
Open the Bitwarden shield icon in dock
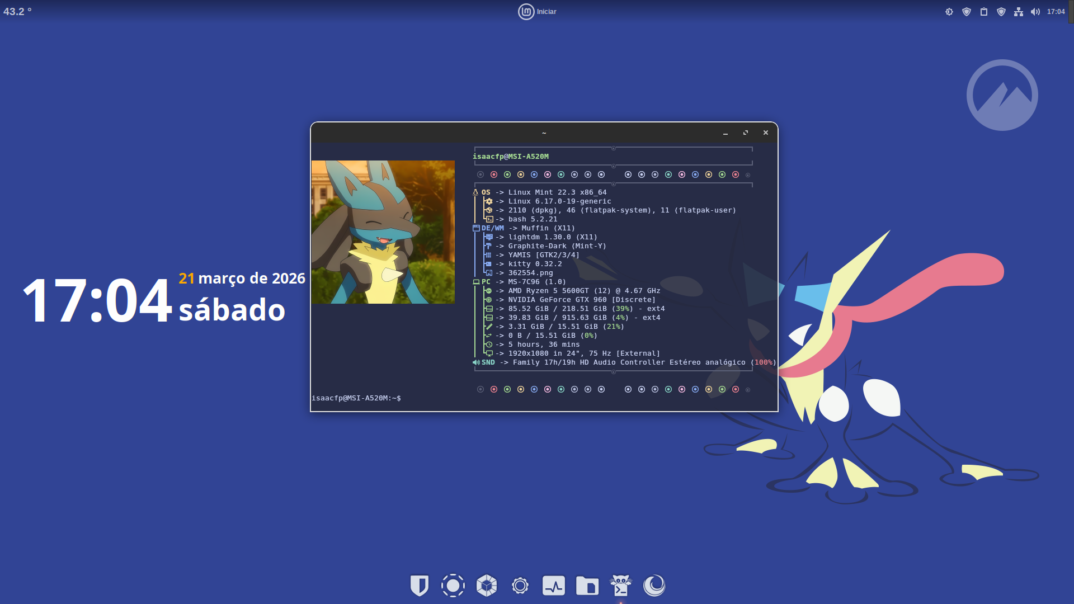[x=420, y=586]
